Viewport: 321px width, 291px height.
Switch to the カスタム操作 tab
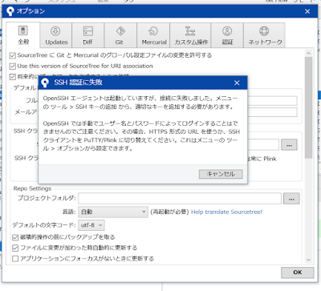click(190, 35)
